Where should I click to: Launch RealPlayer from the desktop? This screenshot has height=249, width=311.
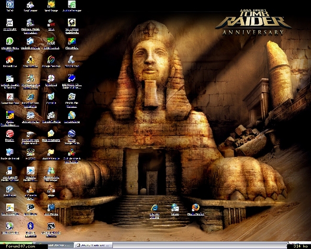click(10, 191)
